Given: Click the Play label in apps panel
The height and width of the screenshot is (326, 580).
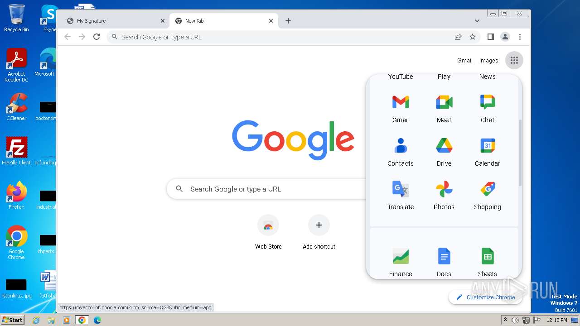Looking at the screenshot, I should pyautogui.click(x=444, y=77).
